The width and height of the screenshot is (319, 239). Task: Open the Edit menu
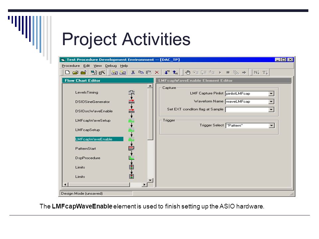(x=86, y=66)
